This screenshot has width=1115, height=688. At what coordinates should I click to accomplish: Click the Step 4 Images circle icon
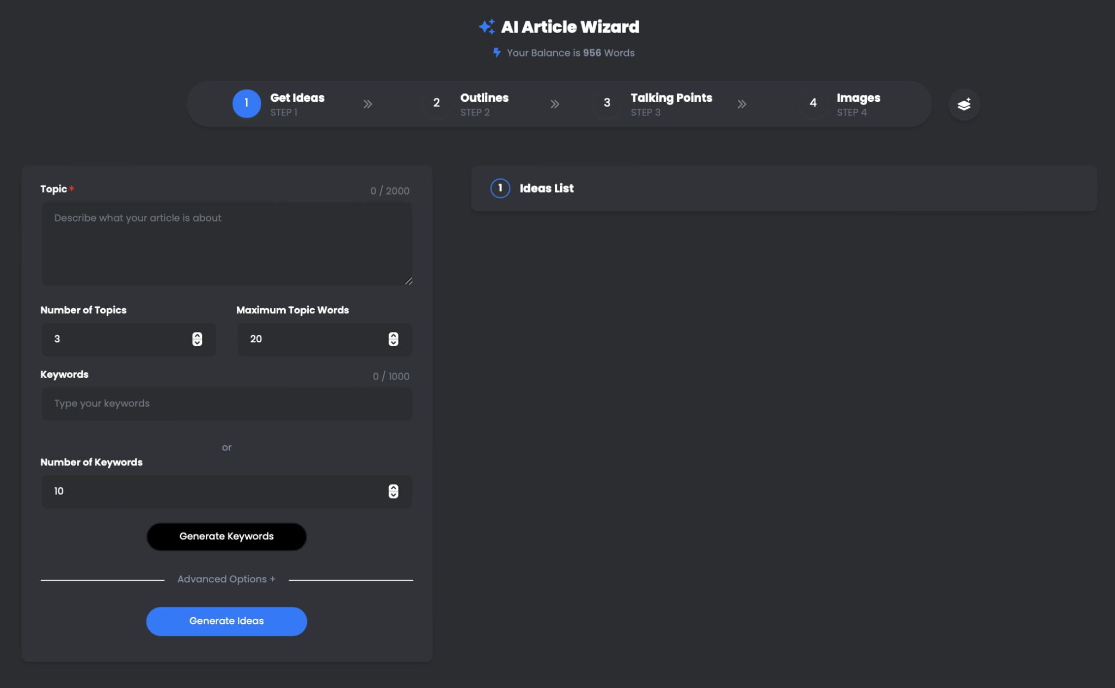click(813, 103)
